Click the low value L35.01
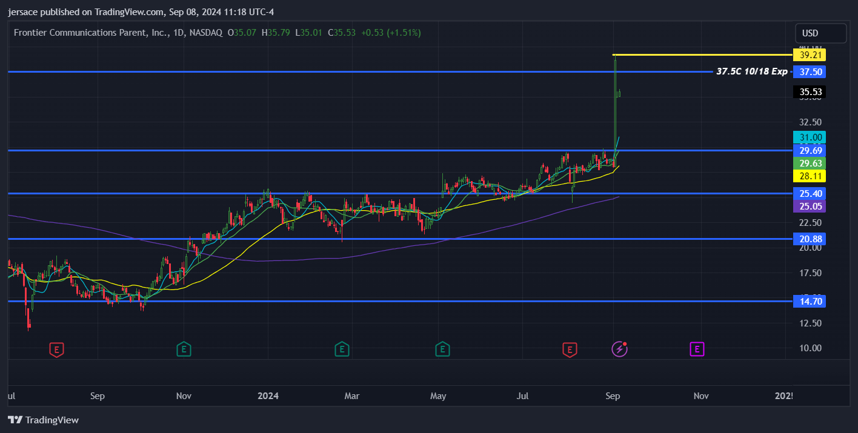 point(309,32)
